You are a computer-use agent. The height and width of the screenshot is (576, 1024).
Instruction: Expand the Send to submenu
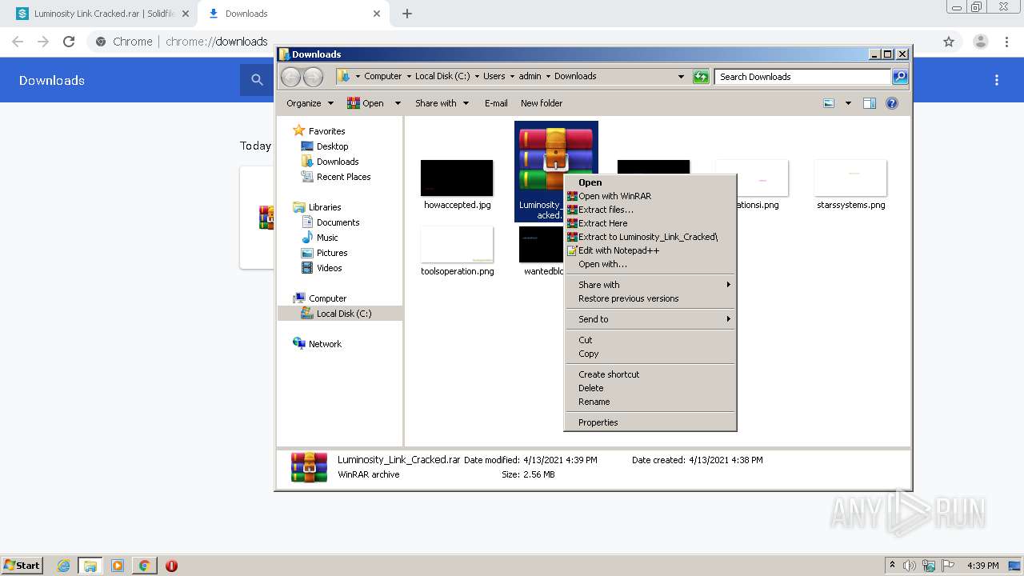click(650, 319)
